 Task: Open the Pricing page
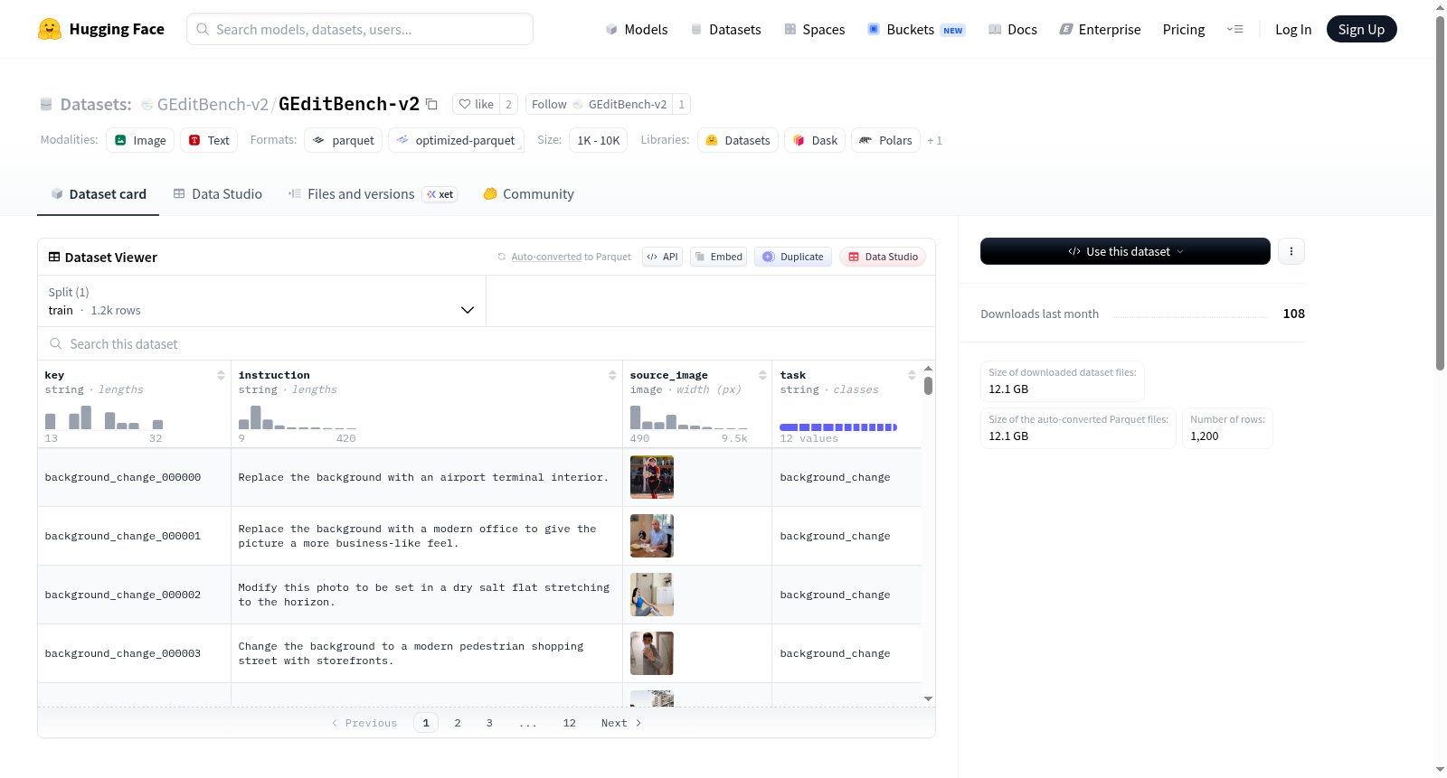pyautogui.click(x=1184, y=29)
